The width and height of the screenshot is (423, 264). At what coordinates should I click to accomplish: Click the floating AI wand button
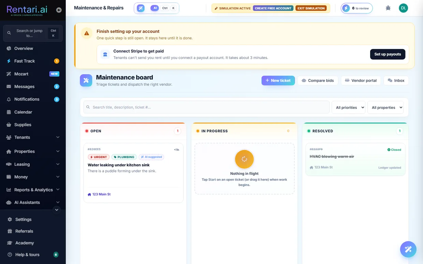pos(408,250)
